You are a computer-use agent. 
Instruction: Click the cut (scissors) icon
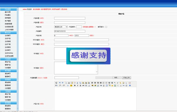(77, 83)
